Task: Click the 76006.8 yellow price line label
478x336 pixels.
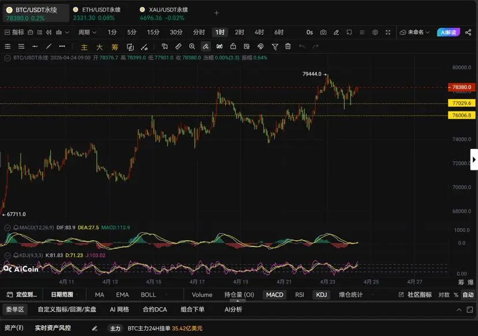Action: [461, 115]
